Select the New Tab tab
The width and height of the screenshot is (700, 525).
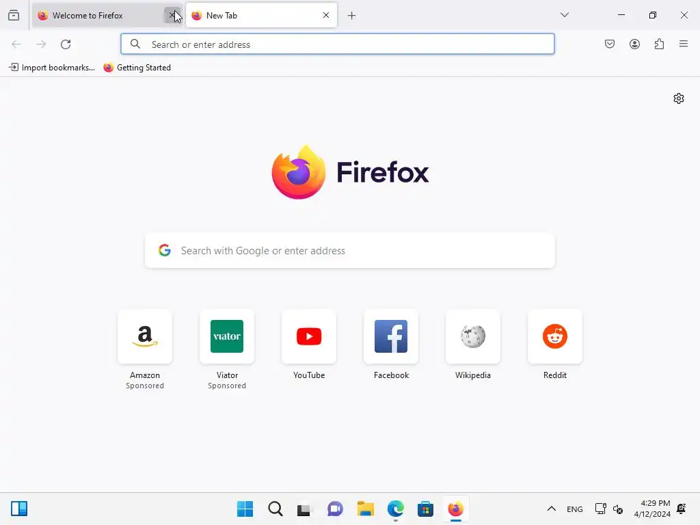tap(261, 16)
